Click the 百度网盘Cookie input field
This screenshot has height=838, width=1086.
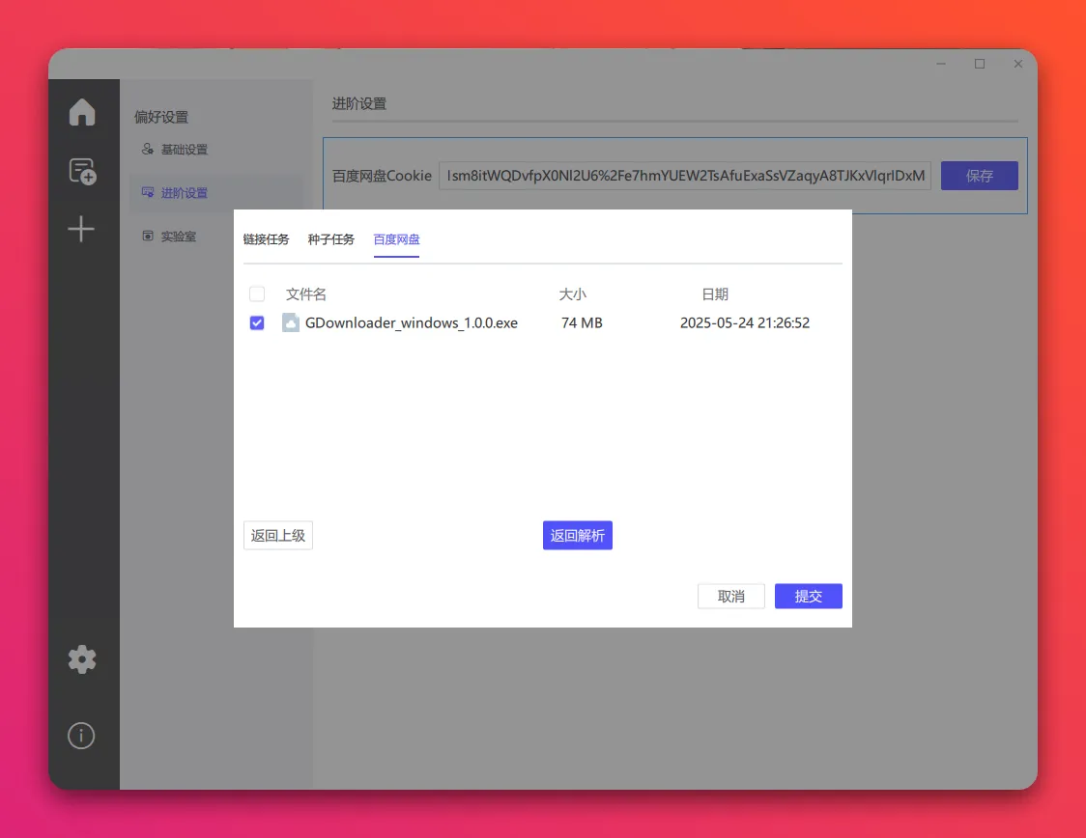684,176
